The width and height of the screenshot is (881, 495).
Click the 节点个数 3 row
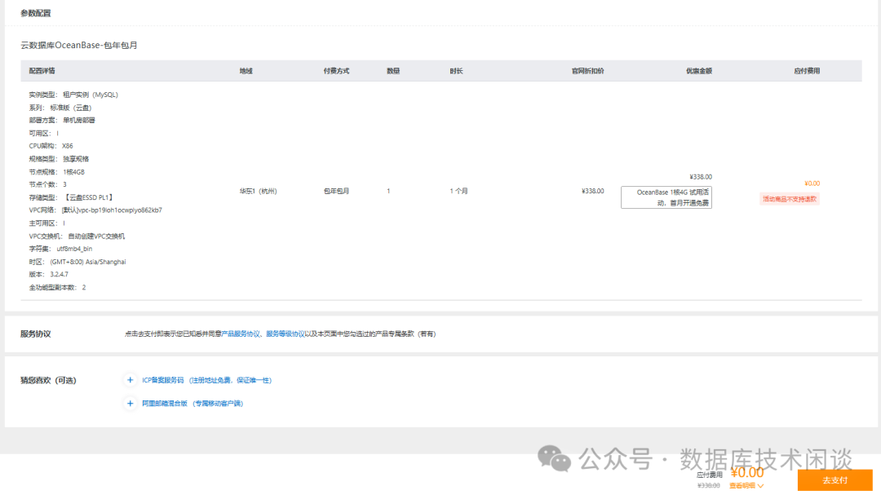pyautogui.click(x=48, y=184)
